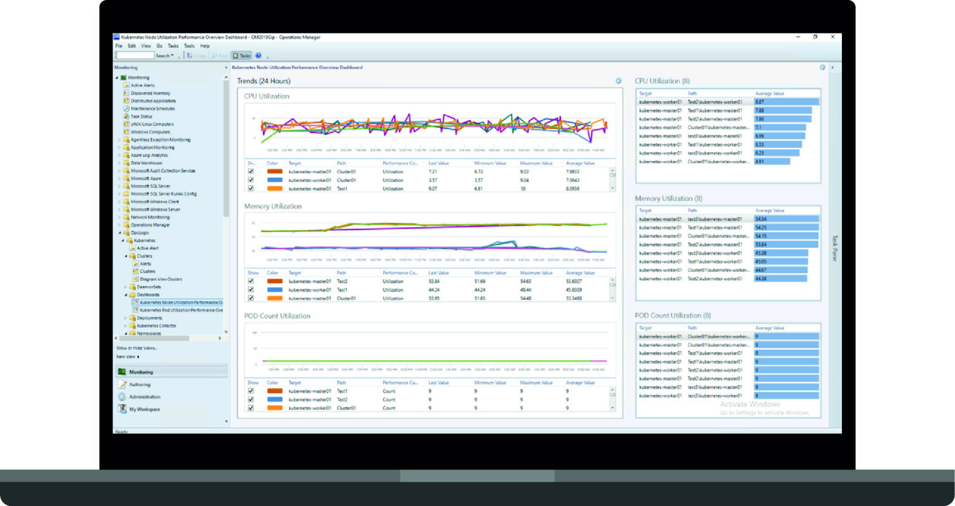
Task: Open Diagram View Clusters
Action: coord(161,279)
